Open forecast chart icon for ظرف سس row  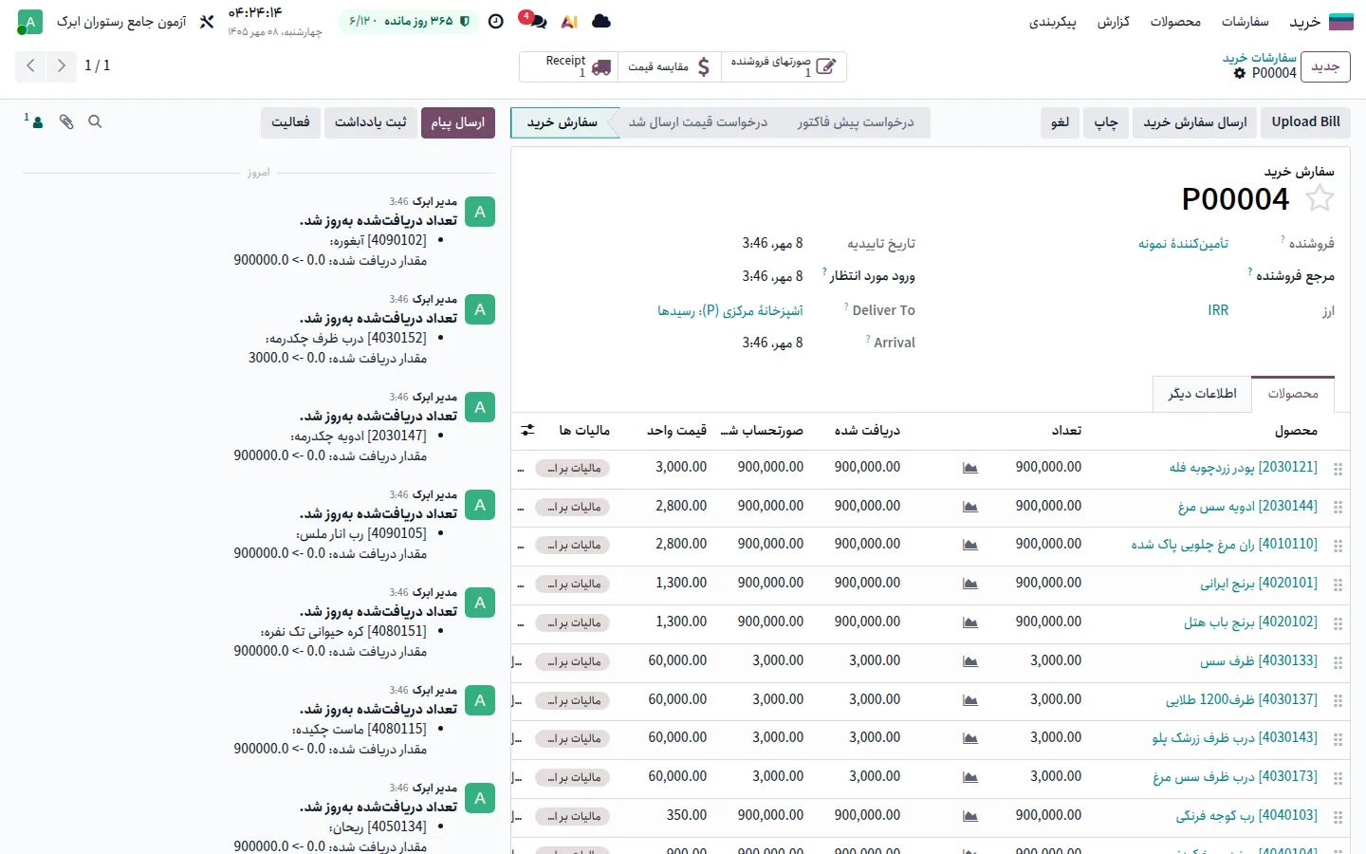coord(969,661)
